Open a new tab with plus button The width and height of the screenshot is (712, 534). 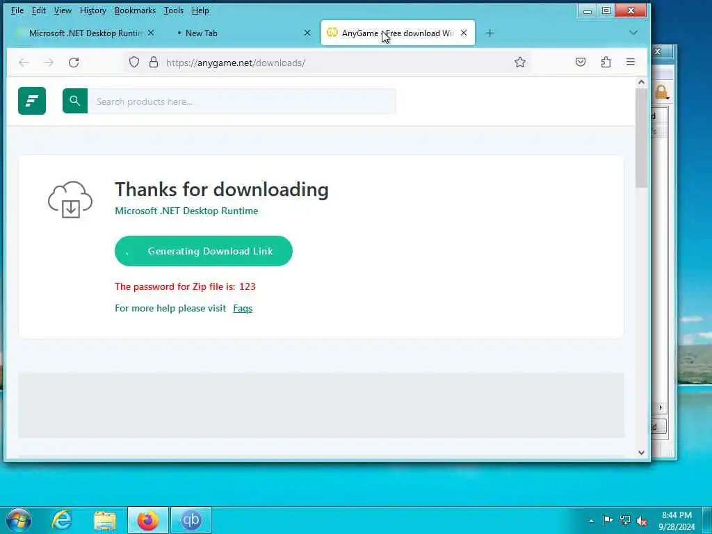(489, 33)
